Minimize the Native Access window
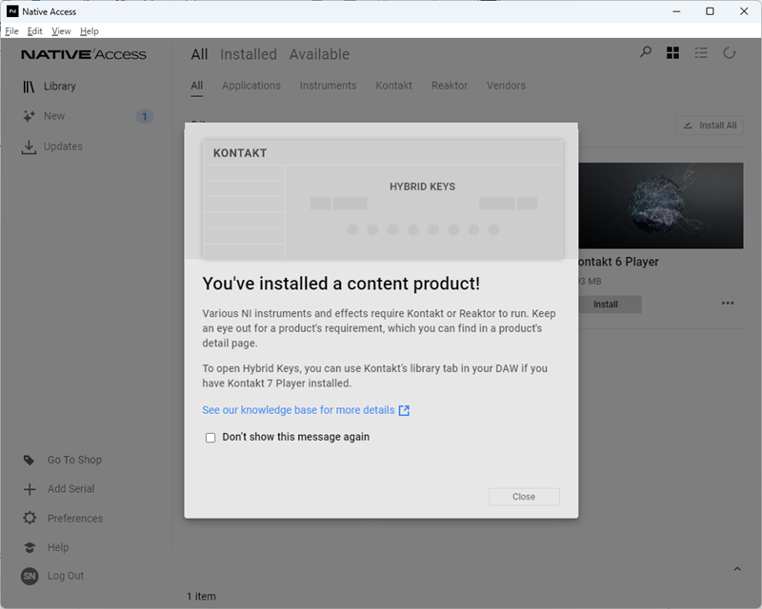762x609 pixels. coord(676,11)
